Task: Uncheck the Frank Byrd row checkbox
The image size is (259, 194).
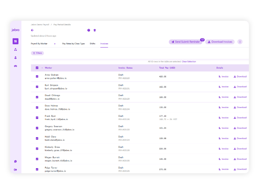Action: [37, 118]
